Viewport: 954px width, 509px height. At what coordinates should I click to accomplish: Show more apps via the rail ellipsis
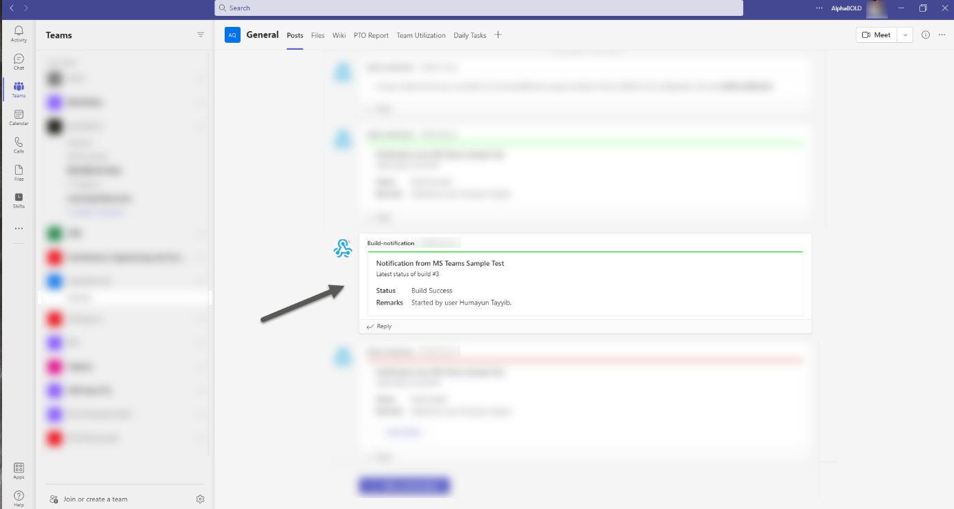point(19,228)
